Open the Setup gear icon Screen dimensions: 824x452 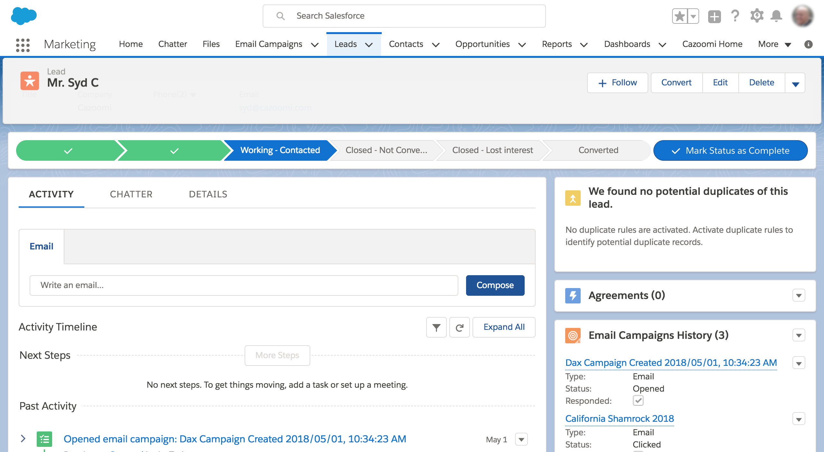[x=757, y=16]
